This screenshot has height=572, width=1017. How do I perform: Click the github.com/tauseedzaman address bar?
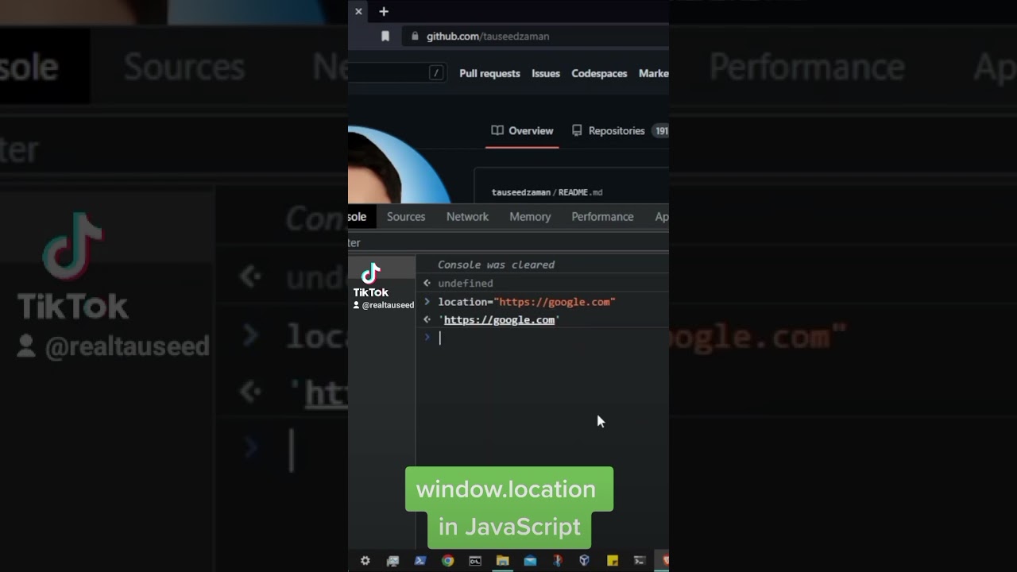coord(535,36)
